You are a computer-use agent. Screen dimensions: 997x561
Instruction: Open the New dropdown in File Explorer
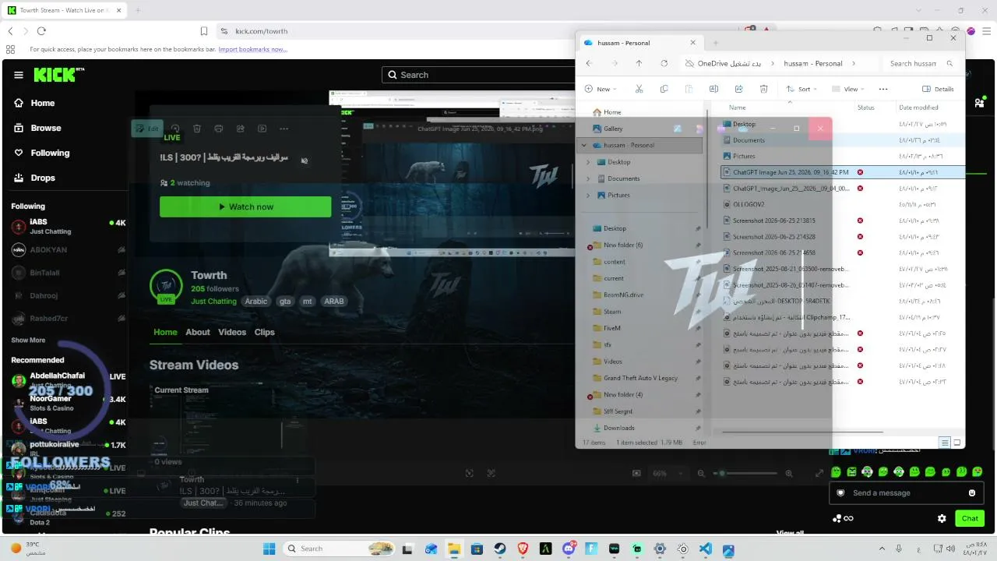(600, 89)
